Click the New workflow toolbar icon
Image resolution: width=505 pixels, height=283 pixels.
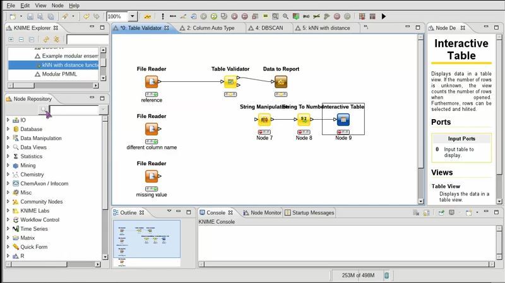click(13, 16)
